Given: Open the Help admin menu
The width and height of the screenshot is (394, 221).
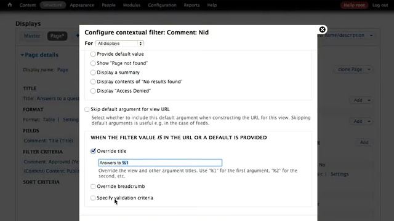Looking at the screenshot, I should click(212, 5).
